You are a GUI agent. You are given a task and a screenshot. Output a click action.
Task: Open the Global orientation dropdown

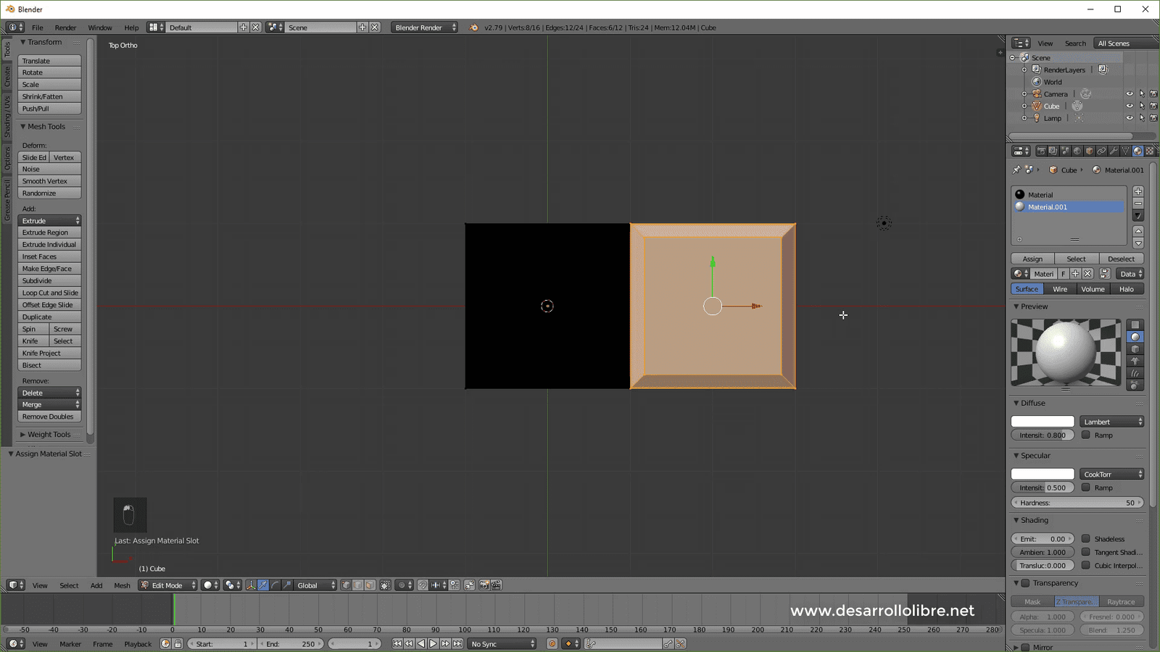pos(316,585)
